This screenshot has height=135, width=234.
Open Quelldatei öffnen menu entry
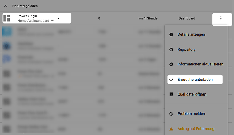[196, 94]
